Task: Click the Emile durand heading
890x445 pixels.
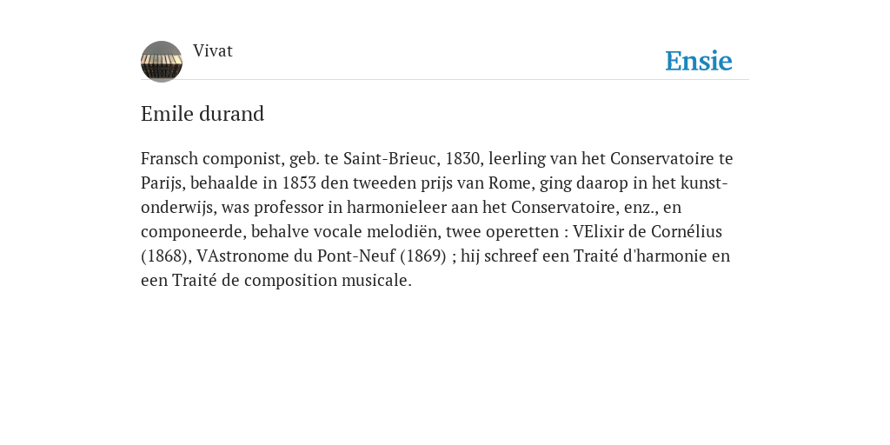Action: coord(203,114)
